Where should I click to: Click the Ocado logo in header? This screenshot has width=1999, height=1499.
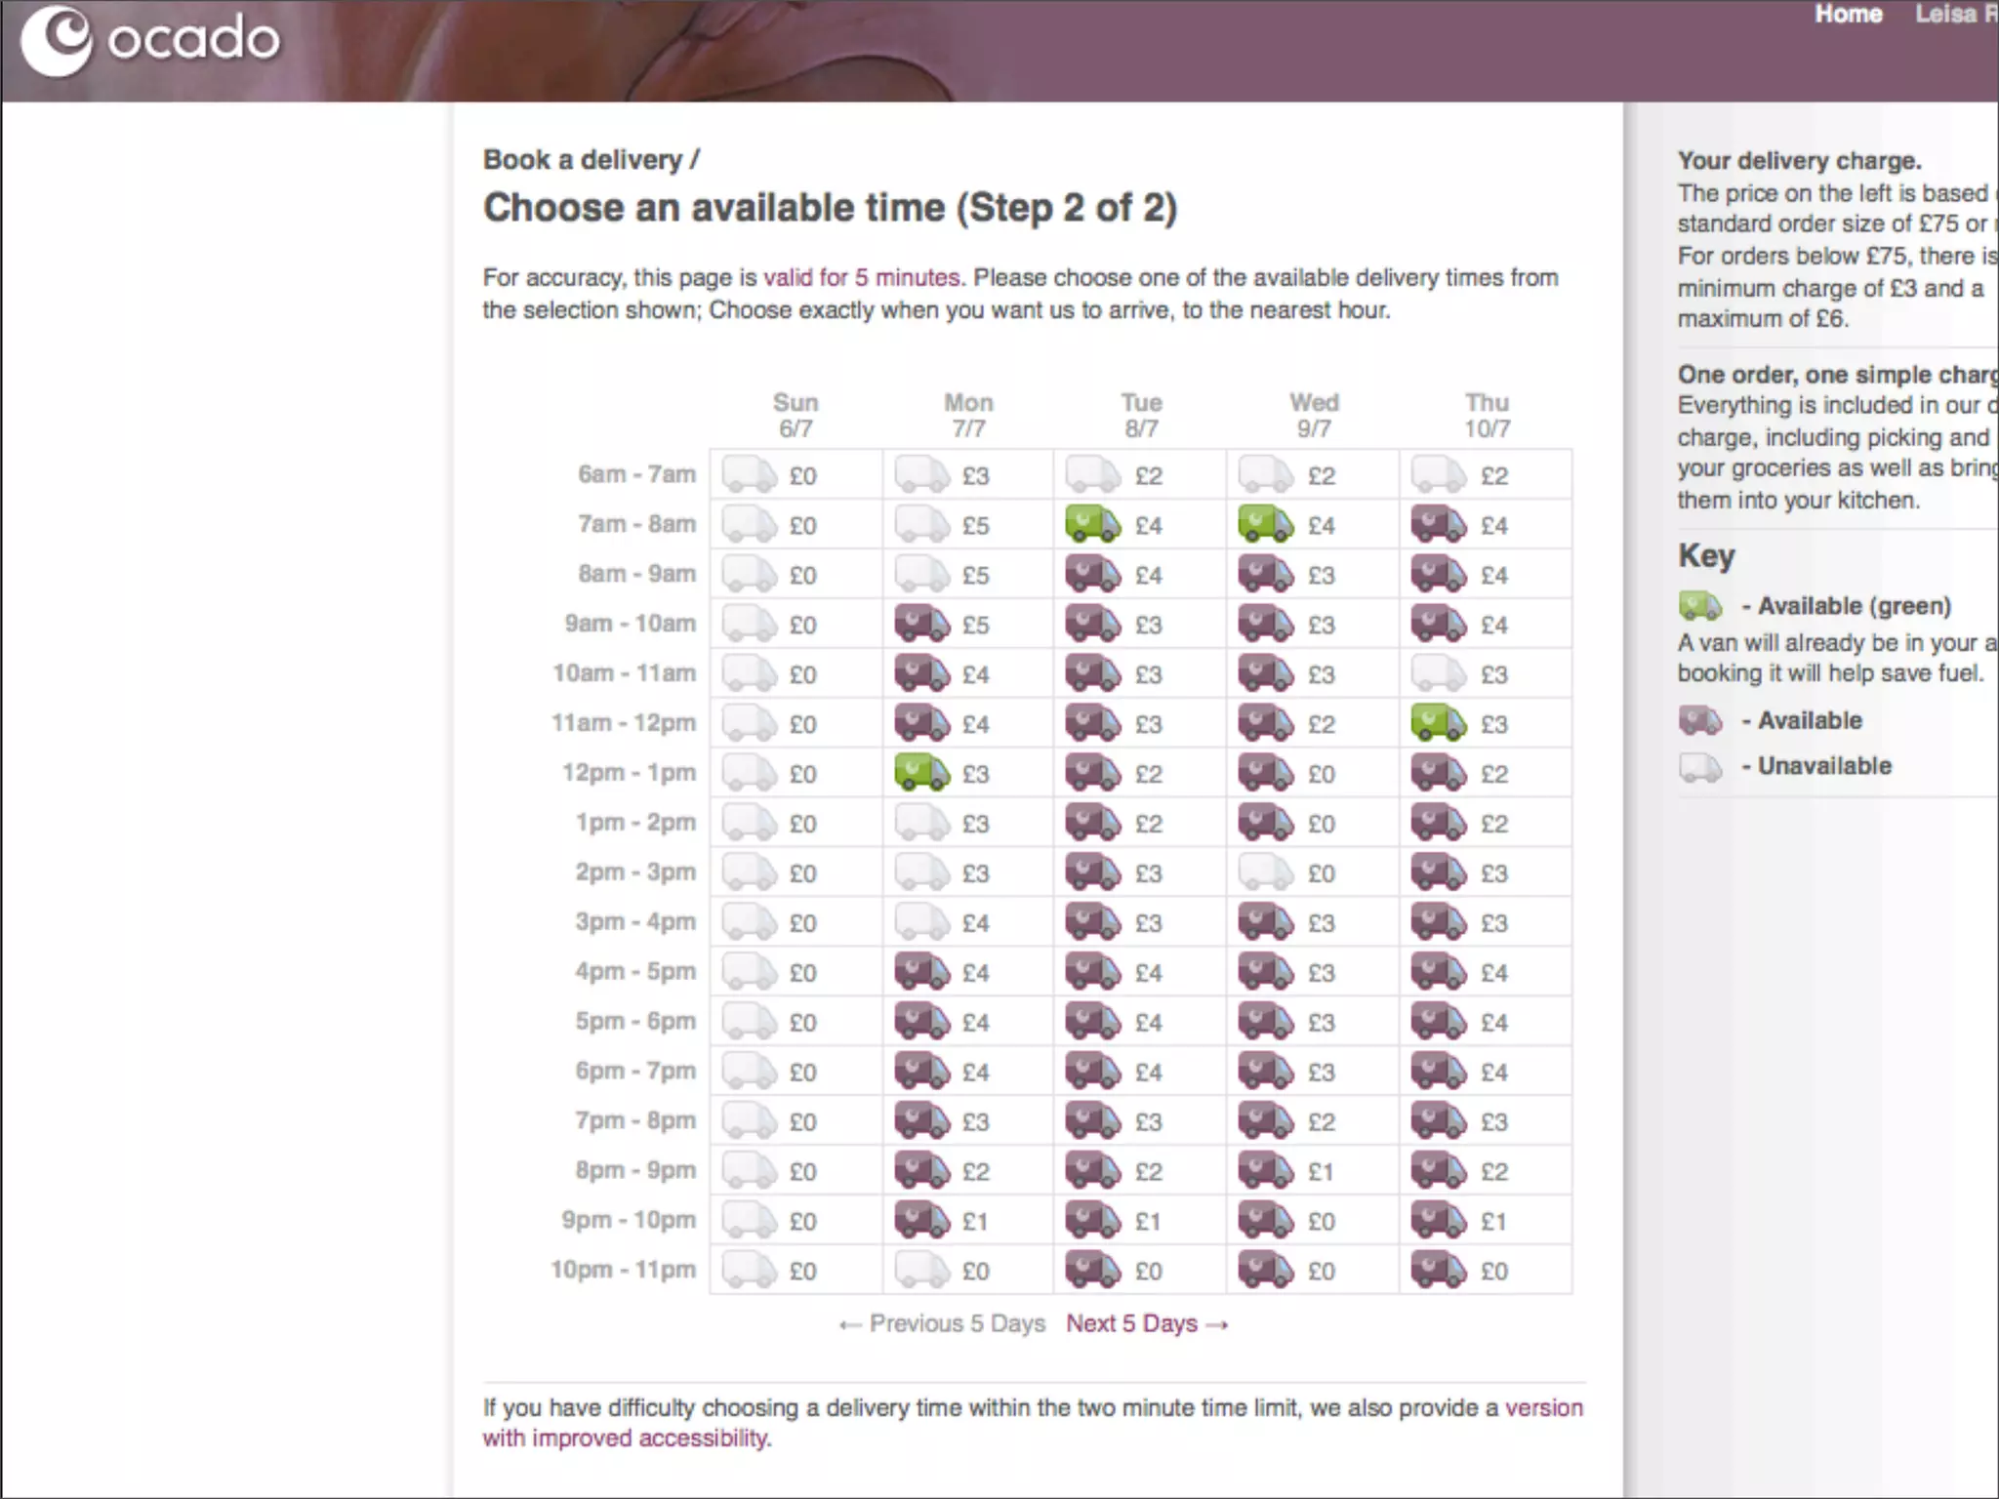click(151, 40)
